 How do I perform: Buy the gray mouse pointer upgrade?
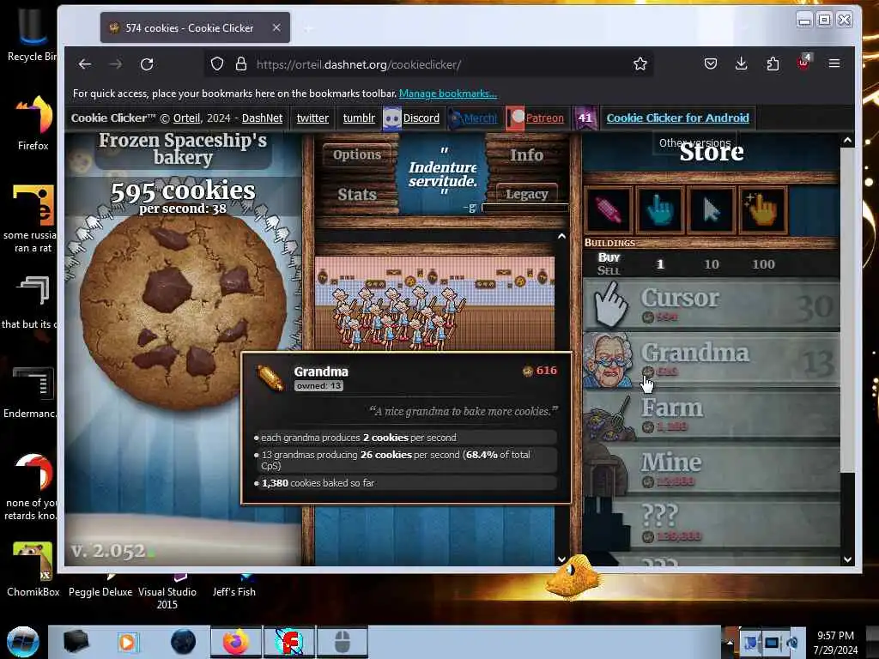[712, 211]
